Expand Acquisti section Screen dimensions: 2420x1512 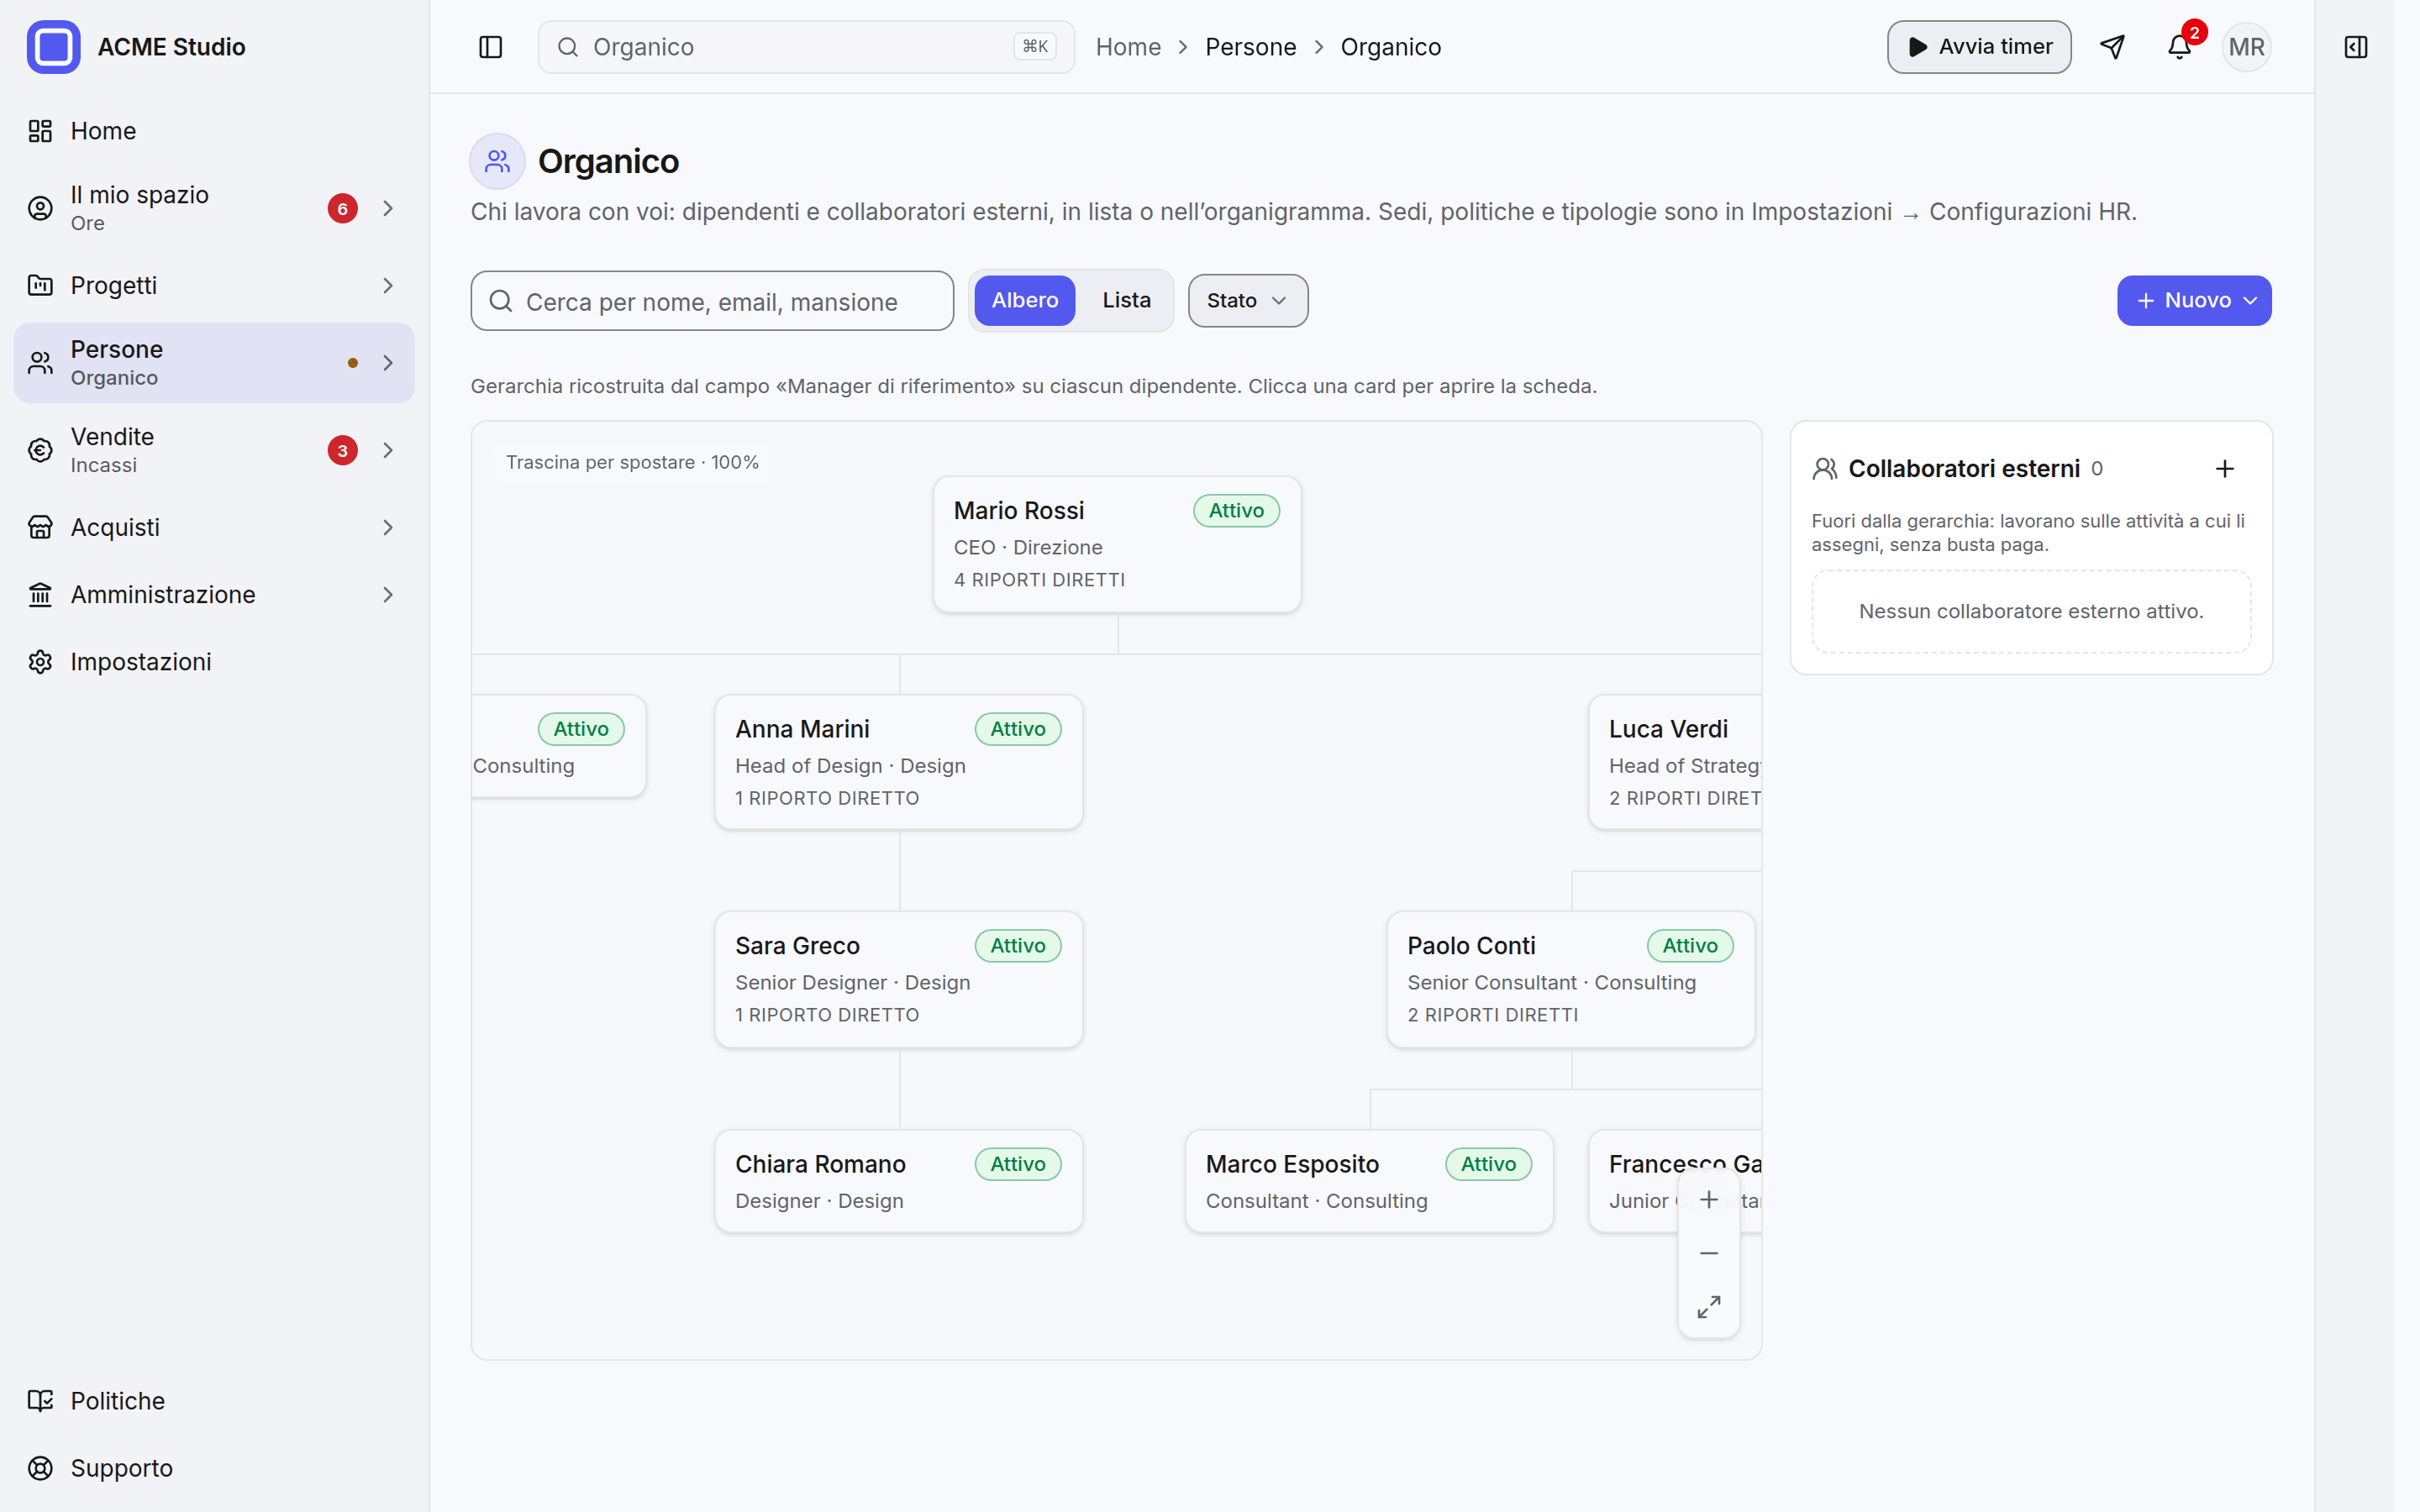388,527
